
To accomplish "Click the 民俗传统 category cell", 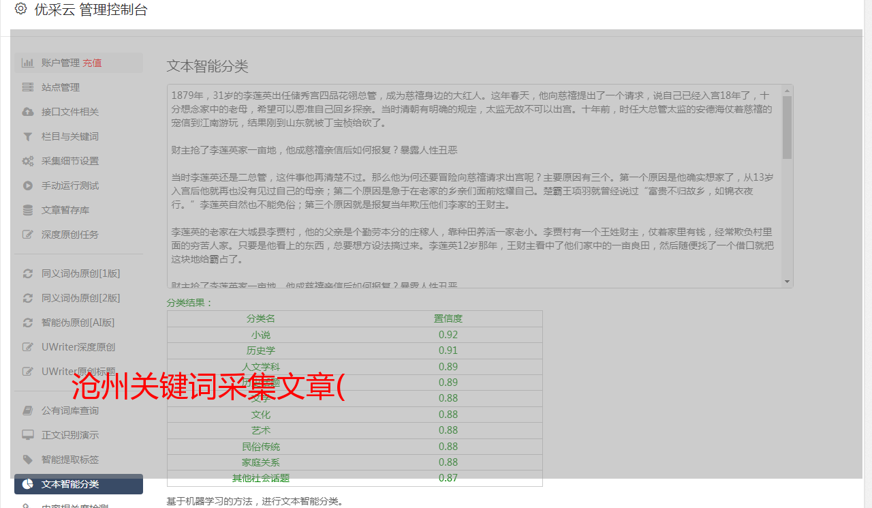I will pos(261,447).
